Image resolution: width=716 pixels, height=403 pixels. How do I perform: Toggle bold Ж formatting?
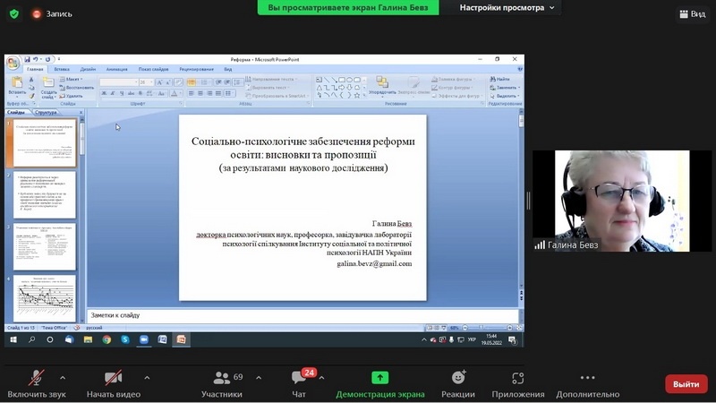pos(104,93)
